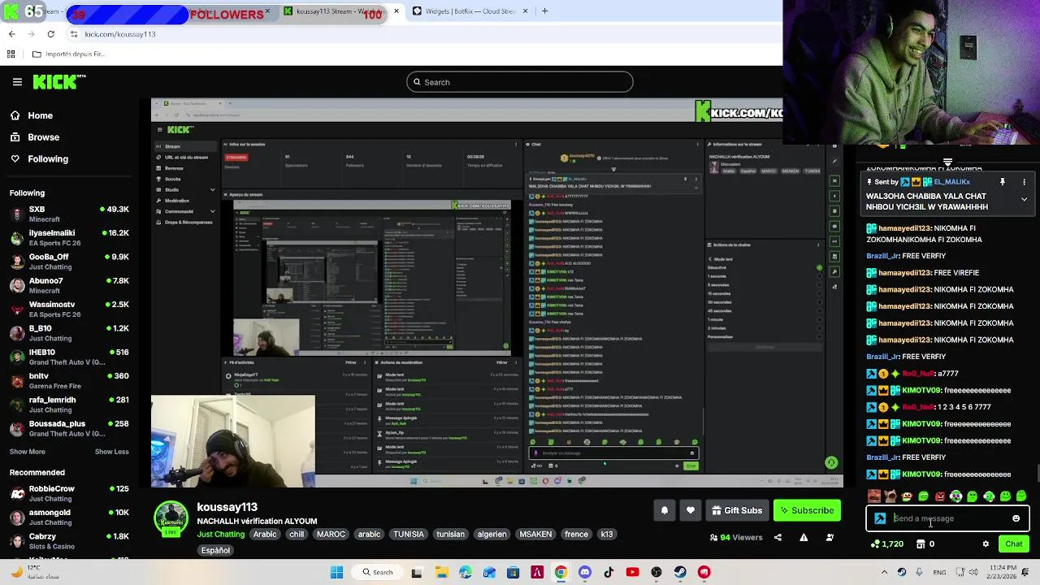Image resolution: width=1040 pixels, height=585 pixels.
Task: Click the Kick search field
Action: point(520,82)
